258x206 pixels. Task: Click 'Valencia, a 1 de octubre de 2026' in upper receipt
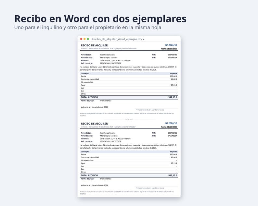pyautogui.click(x=95, y=107)
